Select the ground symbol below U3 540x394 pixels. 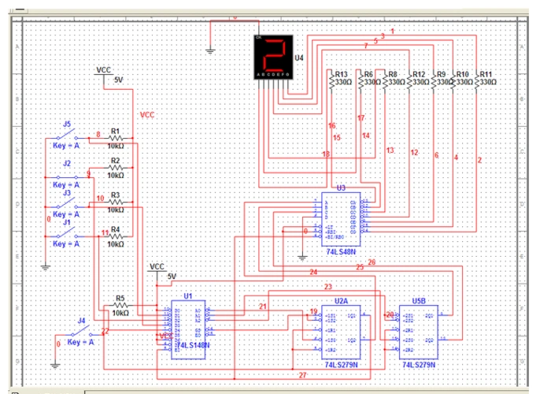click(x=303, y=256)
